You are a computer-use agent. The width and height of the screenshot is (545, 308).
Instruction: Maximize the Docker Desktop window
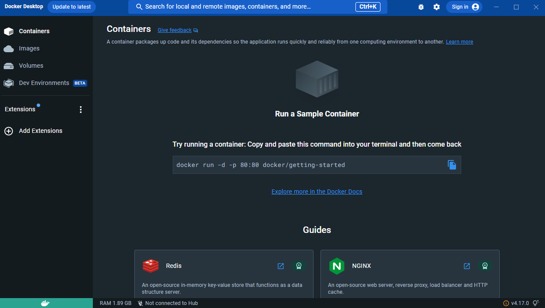516,7
